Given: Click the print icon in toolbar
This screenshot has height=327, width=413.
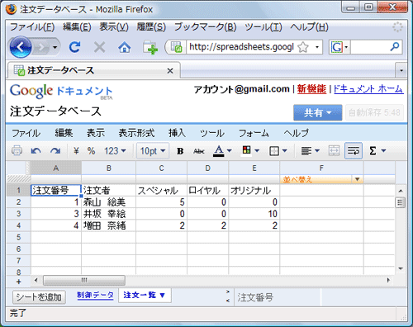Looking at the screenshot, I should tap(17, 150).
